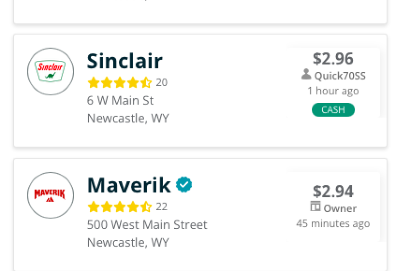
Task: Open the Maverik station name link
Action: pyautogui.click(x=129, y=185)
